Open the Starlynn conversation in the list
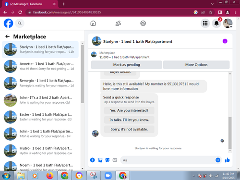The width and height of the screenshot is (240, 180). point(40,49)
